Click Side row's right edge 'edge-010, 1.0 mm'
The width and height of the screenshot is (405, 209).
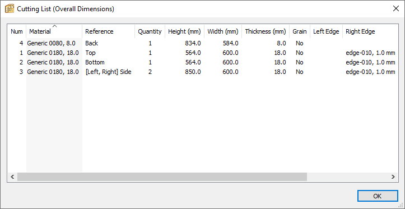[370, 72]
